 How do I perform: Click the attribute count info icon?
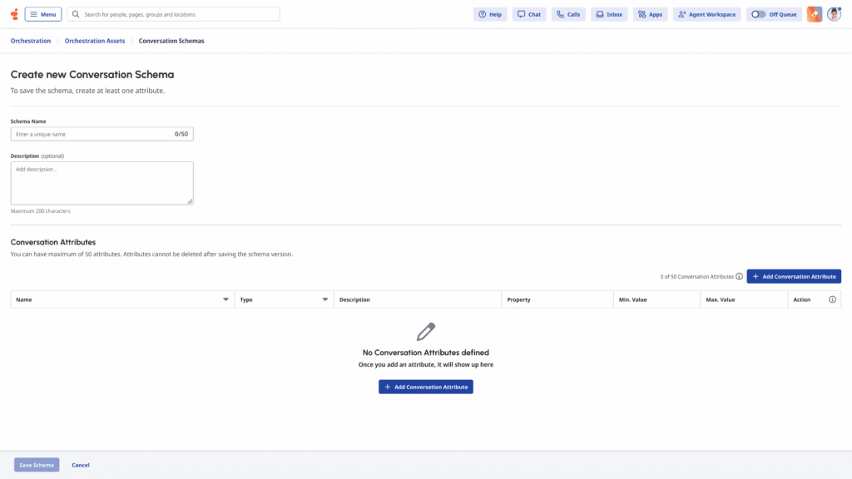tap(737, 276)
